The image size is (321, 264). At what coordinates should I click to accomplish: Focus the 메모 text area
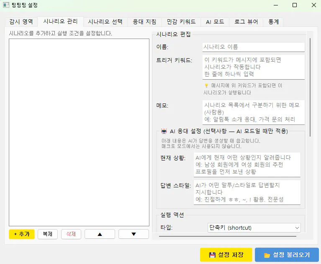click(254, 112)
